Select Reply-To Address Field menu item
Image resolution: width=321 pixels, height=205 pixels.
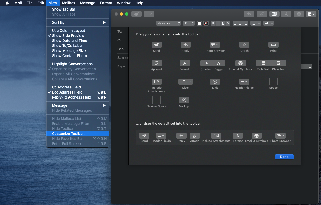(78, 97)
